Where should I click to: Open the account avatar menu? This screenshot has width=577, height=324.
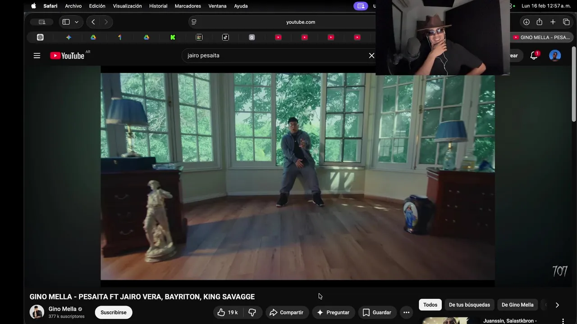click(555, 55)
